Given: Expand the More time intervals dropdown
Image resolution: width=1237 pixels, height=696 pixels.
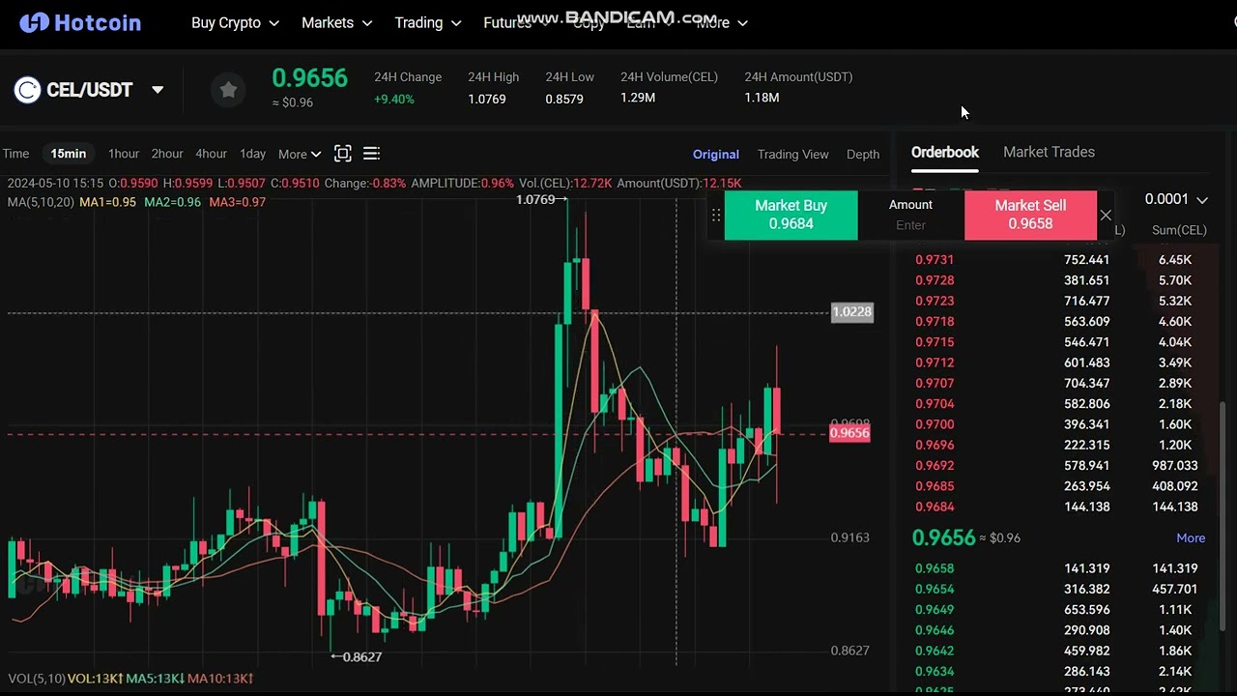Looking at the screenshot, I should click(x=300, y=154).
